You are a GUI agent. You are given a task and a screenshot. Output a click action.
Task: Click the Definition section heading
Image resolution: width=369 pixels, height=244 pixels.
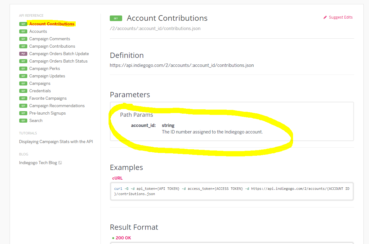(127, 55)
